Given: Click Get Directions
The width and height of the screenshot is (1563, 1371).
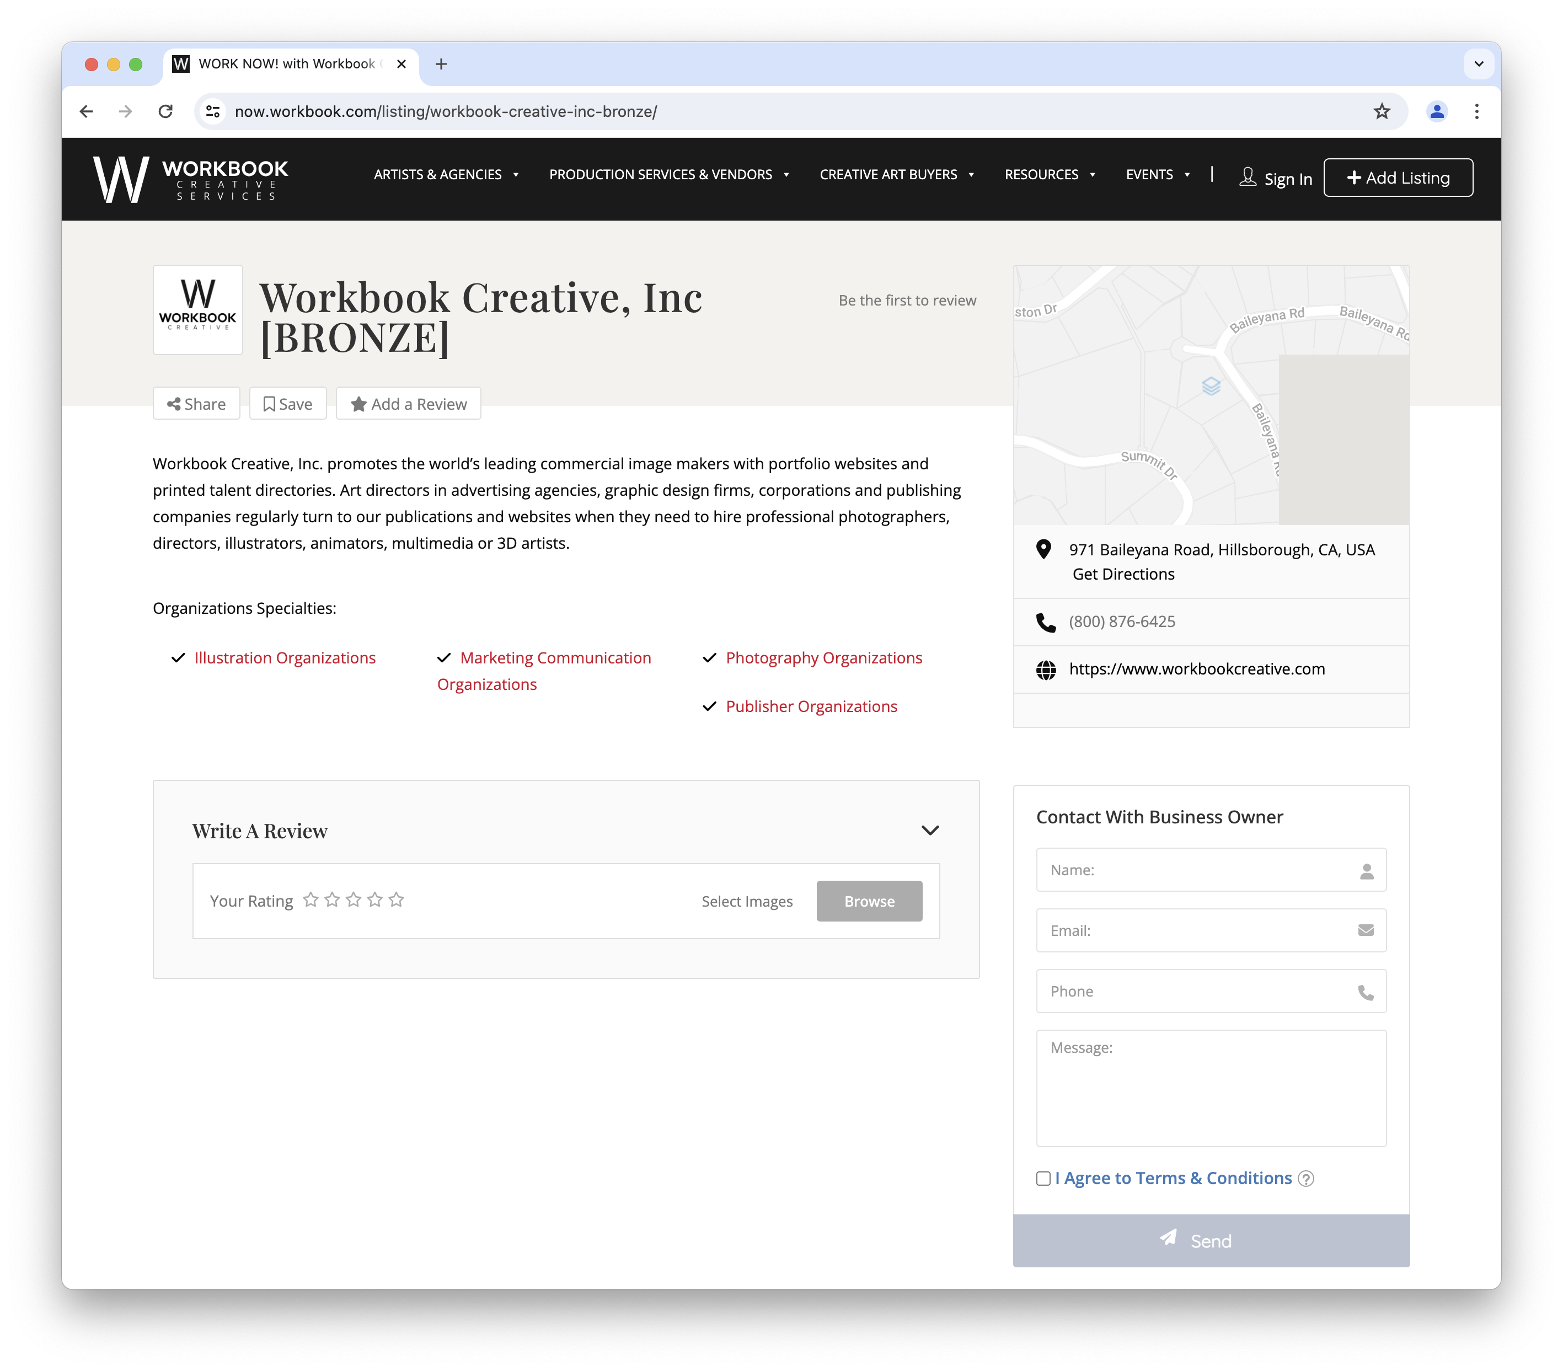Looking at the screenshot, I should (x=1122, y=574).
